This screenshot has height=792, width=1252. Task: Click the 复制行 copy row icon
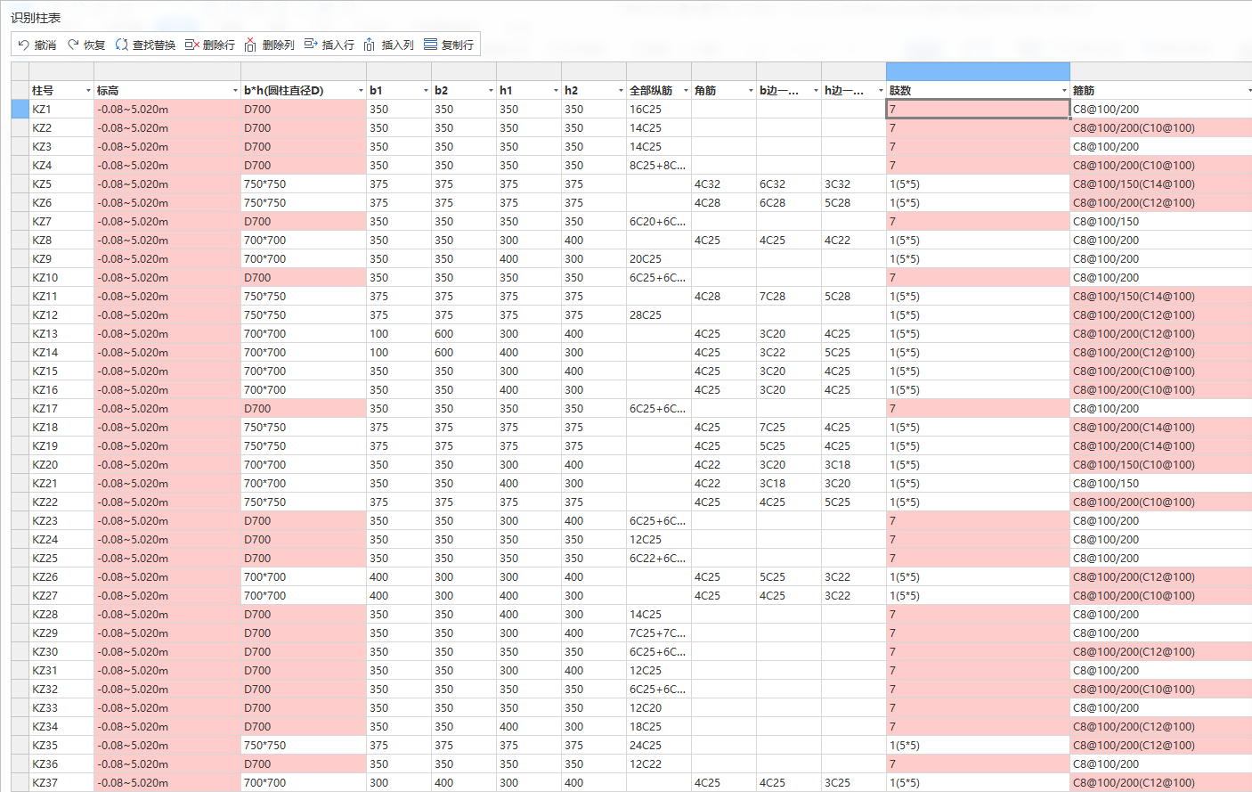click(430, 45)
